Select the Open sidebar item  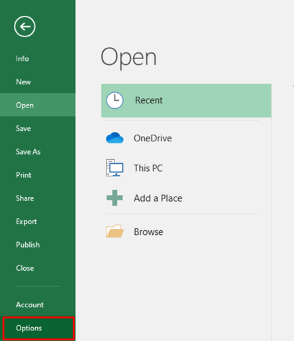[38, 105]
